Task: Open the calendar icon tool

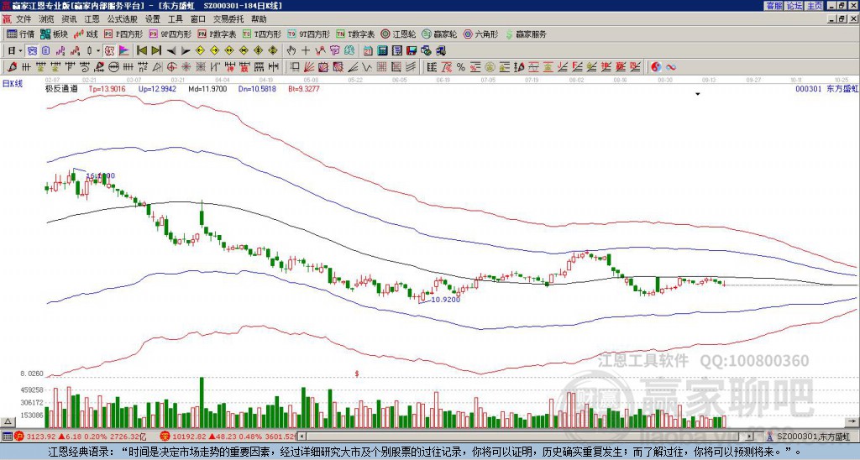Action: 368,51
